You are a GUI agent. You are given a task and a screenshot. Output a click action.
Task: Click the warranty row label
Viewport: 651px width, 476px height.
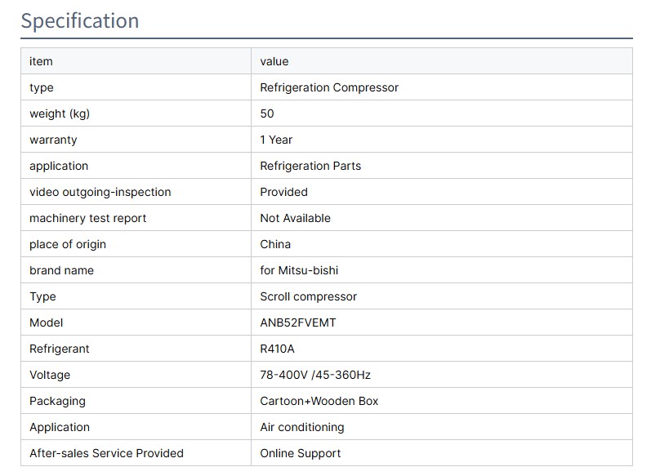click(x=53, y=140)
